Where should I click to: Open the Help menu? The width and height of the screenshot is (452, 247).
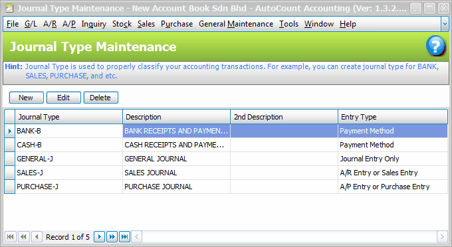click(x=348, y=24)
